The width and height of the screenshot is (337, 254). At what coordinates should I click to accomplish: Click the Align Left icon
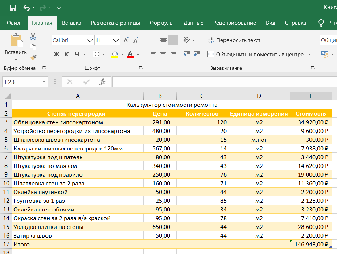(x=153, y=54)
